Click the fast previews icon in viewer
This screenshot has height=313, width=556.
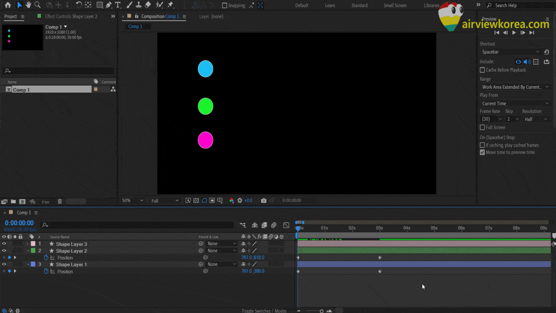coord(188,200)
